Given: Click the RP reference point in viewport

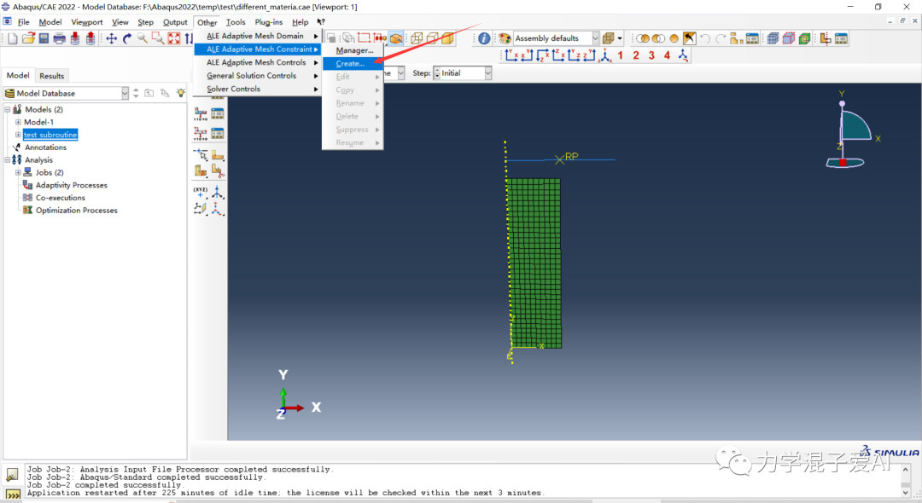Looking at the screenshot, I should click(x=560, y=159).
